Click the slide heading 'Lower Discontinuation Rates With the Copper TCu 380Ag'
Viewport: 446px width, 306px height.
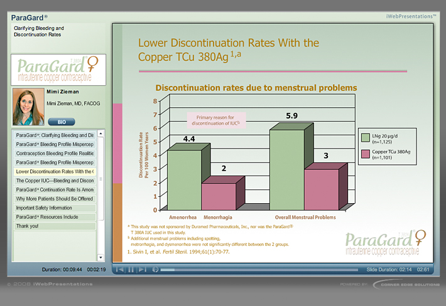[229, 50]
